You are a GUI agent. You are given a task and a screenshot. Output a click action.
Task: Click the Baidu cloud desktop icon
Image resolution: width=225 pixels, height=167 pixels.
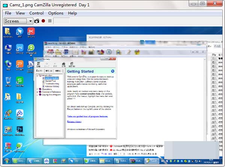[x=19, y=114]
